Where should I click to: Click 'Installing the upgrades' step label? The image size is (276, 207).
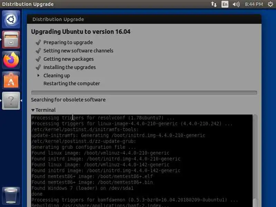tap(70, 67)
